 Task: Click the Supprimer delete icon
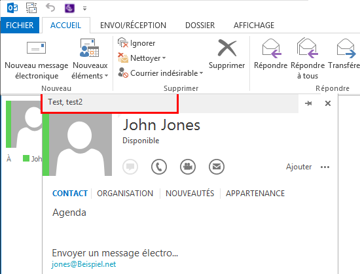click(227, 48)
